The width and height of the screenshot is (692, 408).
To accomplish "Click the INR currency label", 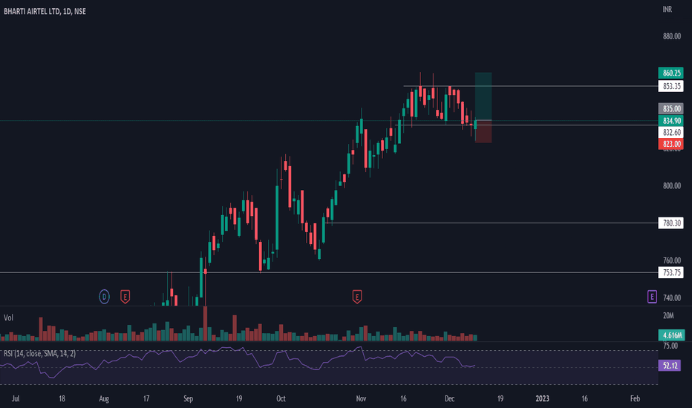I will (667, 9).
